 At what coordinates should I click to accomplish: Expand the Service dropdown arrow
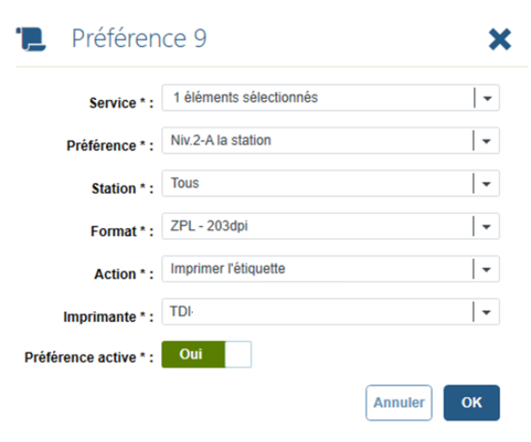(487, 98)
